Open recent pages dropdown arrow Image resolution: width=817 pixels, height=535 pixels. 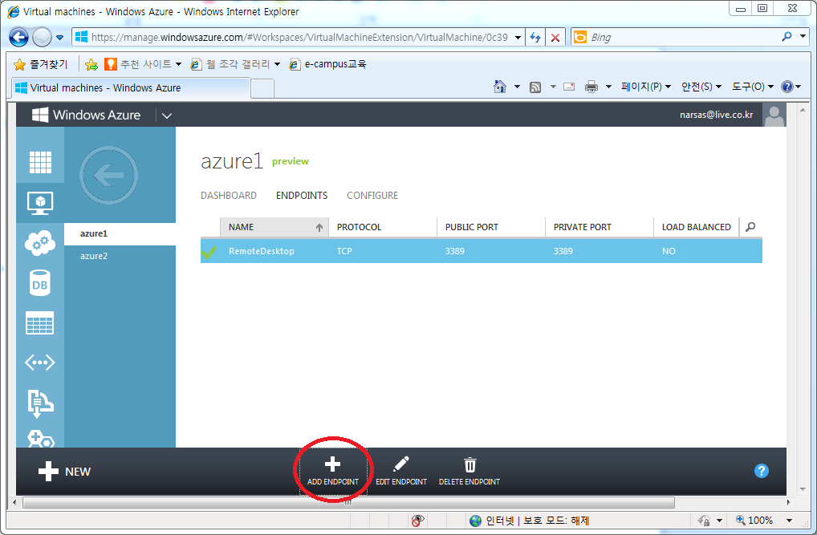pos(59,38)
